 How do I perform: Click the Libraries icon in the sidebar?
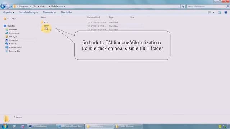[x=7, y=29]
